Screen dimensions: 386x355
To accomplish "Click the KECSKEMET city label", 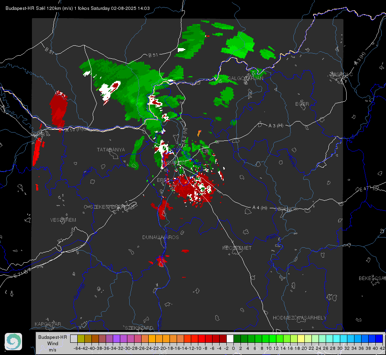I will click(237, 248).
